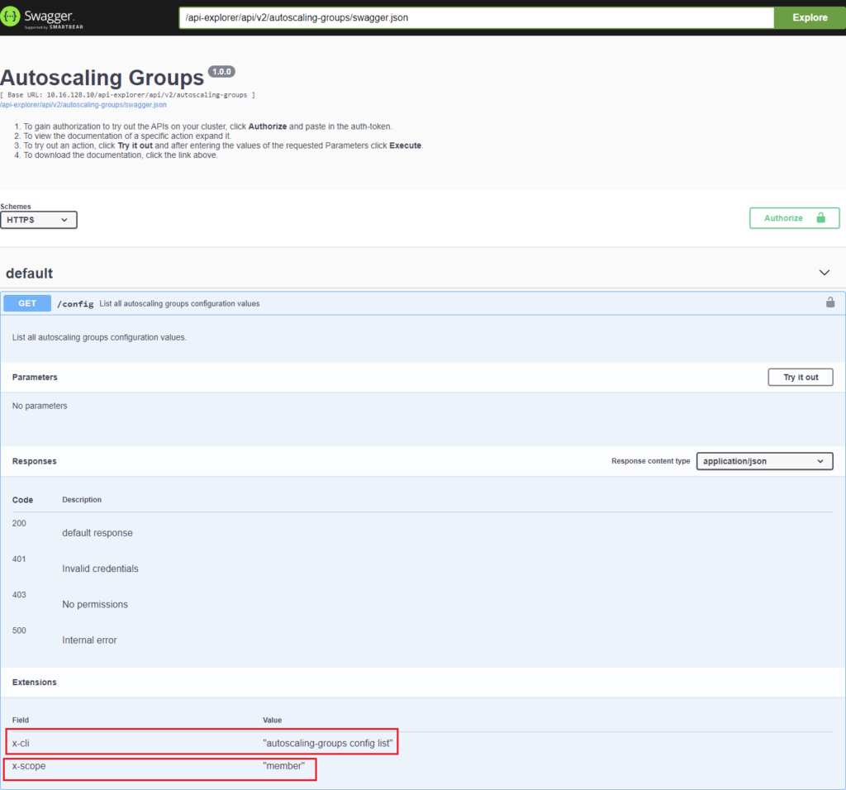This screenshot has width=846, height=790.
Task: Click response code 200
Action: [19, 523]
